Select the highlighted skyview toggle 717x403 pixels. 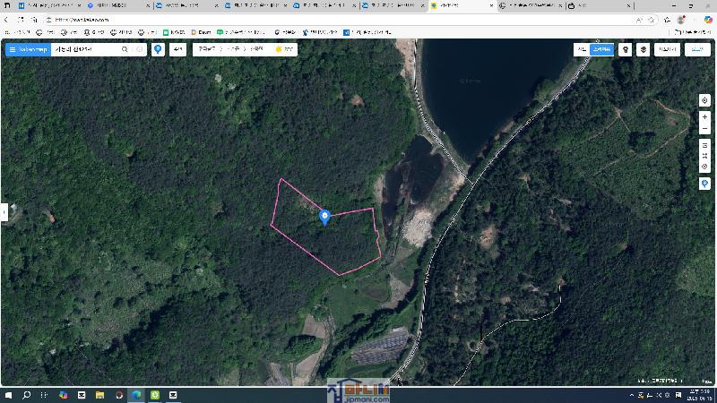[x=602, y=50]
